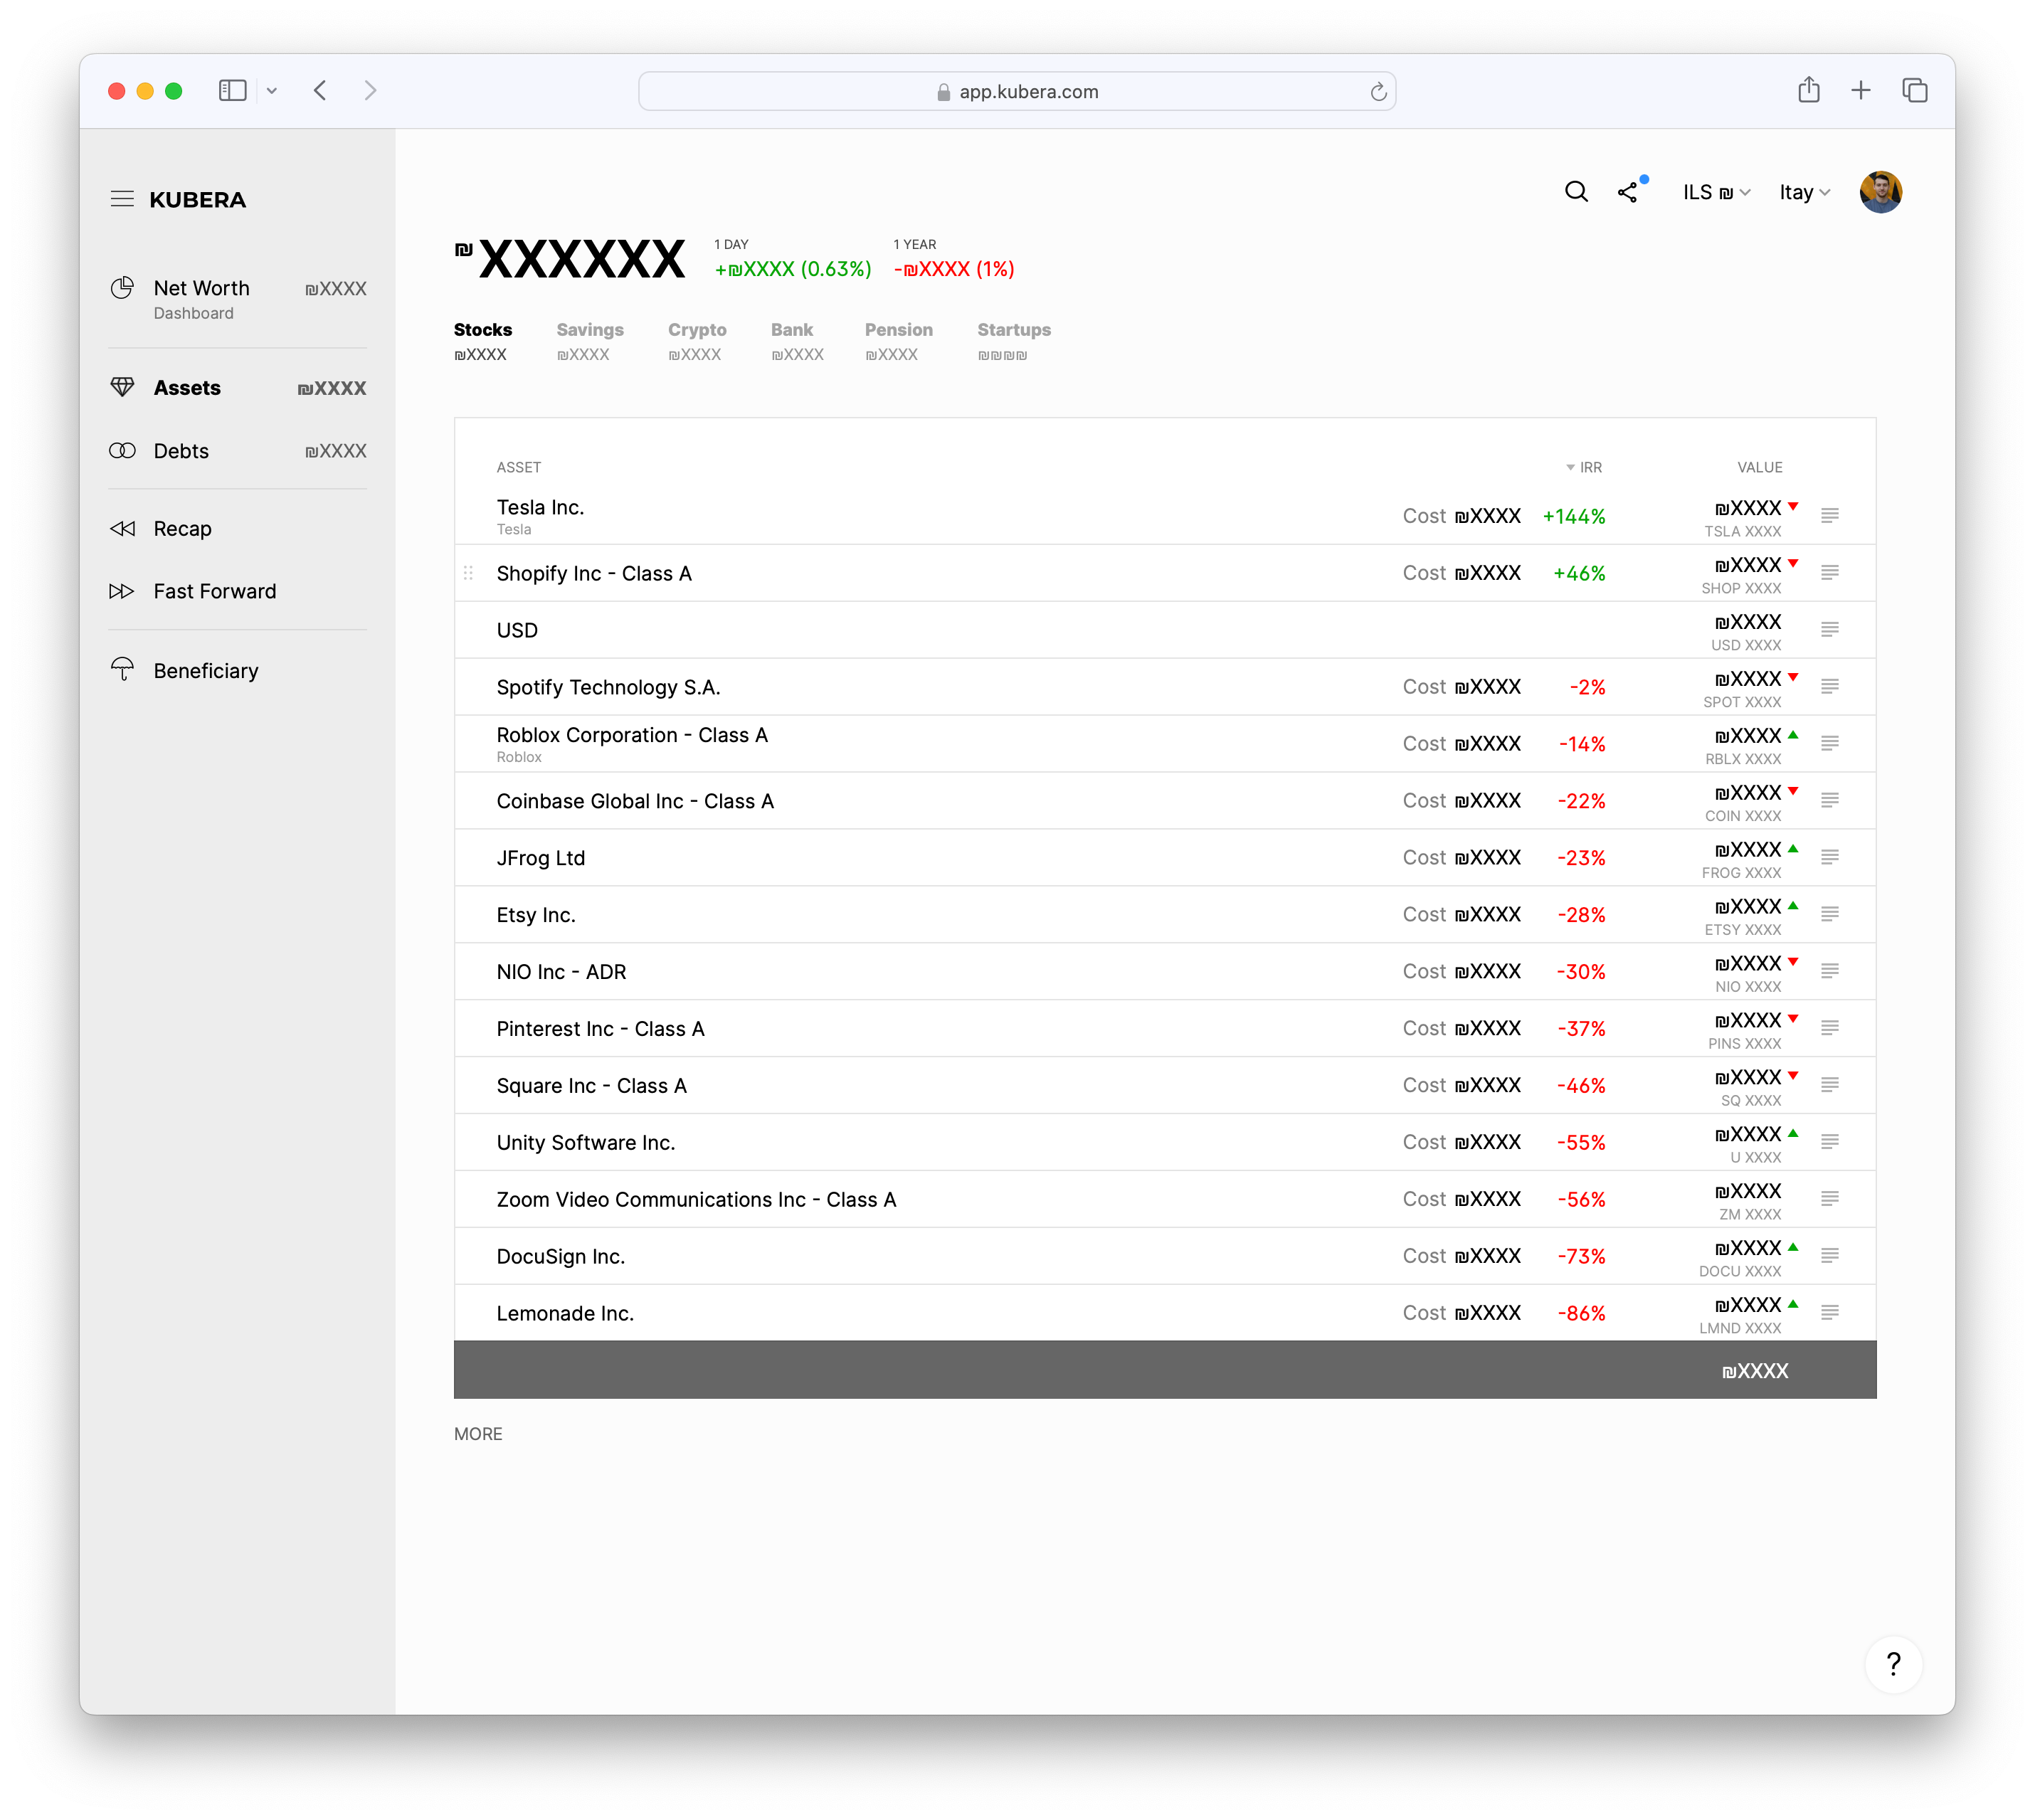Screen dimensions: 2035x1820
Task: Sort by the IRR column header
Action: 1584,467
